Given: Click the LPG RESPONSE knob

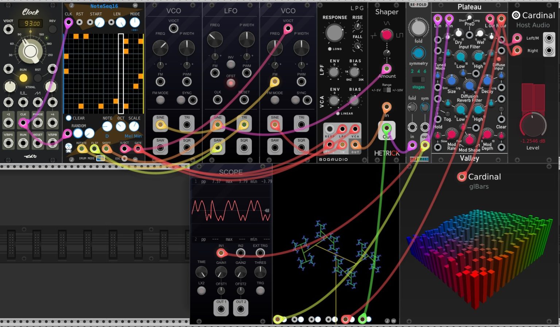Looking at the screenshot, I should point(334,32).
